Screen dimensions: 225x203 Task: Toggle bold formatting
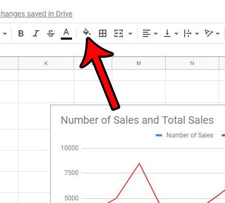(21, 33)
